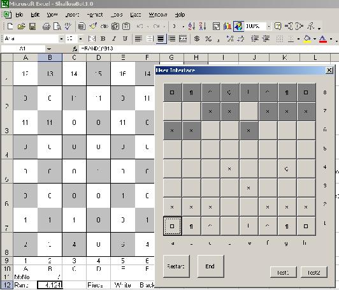Click the Increase Indent icon
The height and width of the screenshot is (290, 339).
(x=266, y=39)
